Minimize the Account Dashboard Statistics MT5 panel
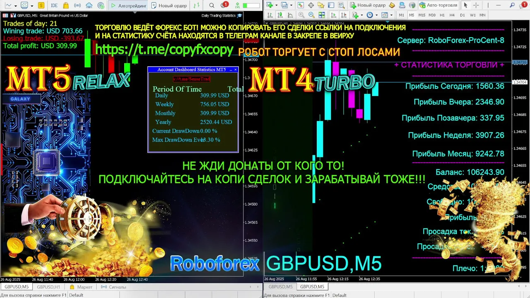This screenshot has width=530, height=298. click(x=231, y=70)
